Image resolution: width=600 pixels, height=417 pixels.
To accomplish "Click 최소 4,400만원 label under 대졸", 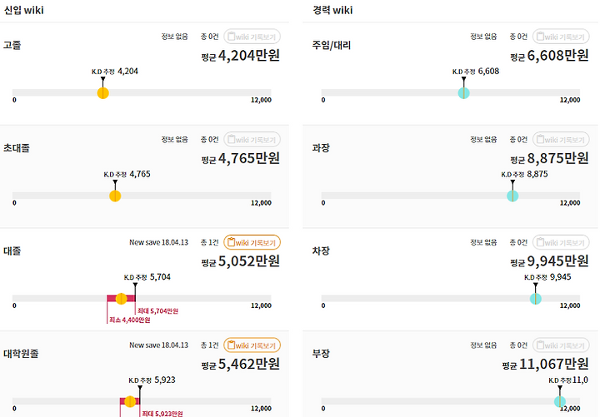I will pos(130,320).
